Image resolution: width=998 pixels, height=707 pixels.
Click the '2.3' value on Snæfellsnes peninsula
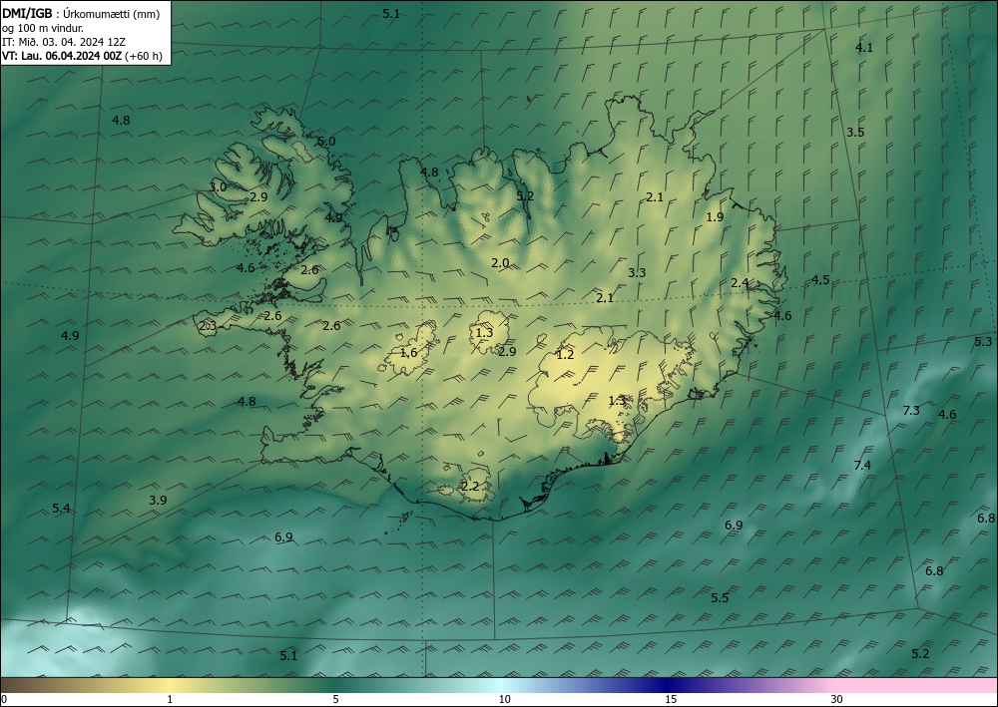coord(209,326)
